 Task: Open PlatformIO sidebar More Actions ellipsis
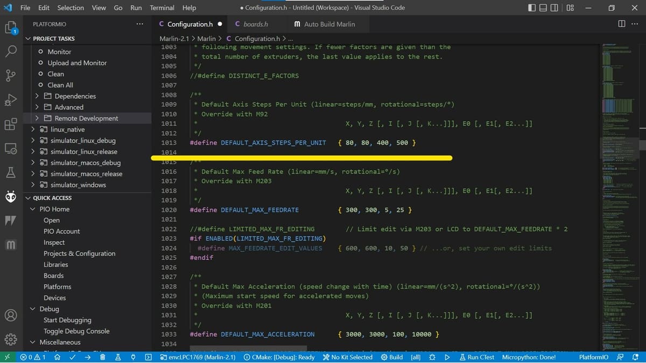pyautogui.click(x=140, y=24)
